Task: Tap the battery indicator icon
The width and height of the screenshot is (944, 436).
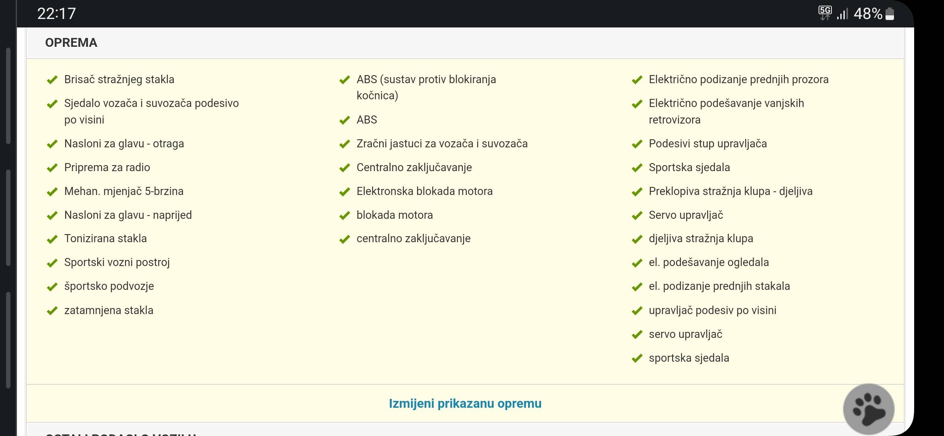Action: tap(890, 14)
